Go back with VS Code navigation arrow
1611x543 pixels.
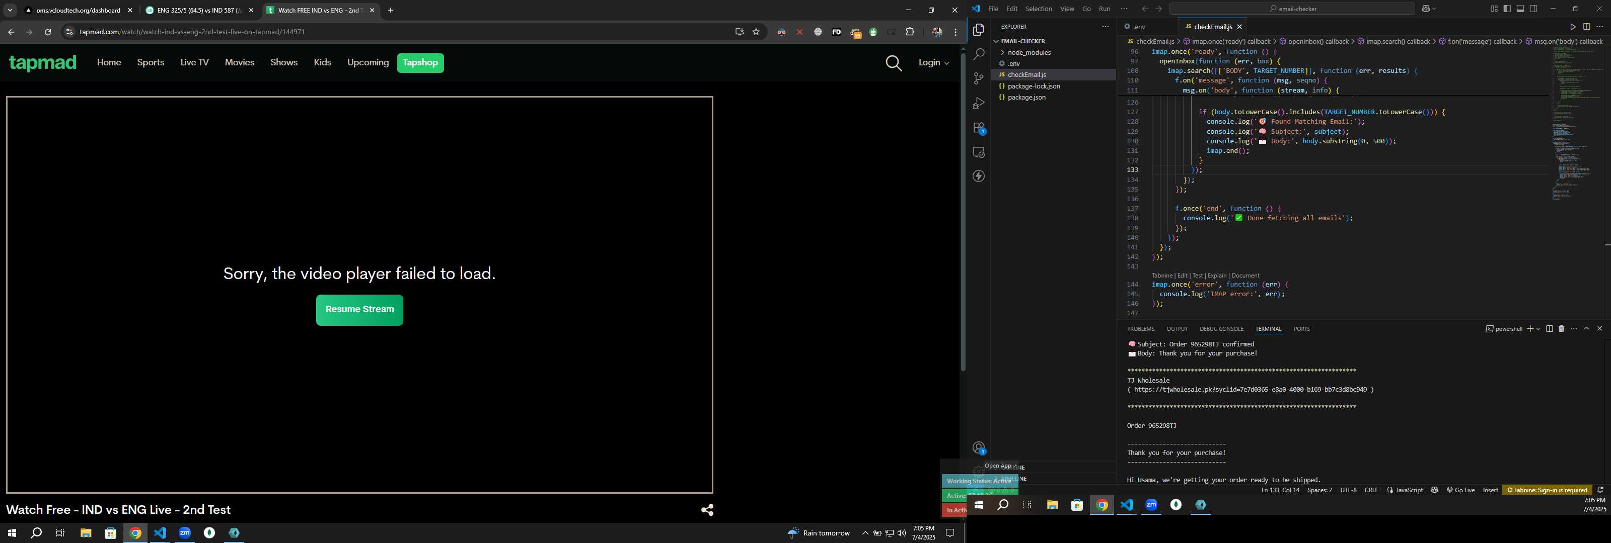click(1144, 9)
